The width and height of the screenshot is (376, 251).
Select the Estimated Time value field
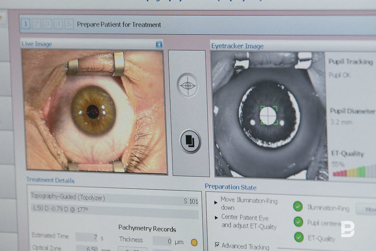point(87,237)
